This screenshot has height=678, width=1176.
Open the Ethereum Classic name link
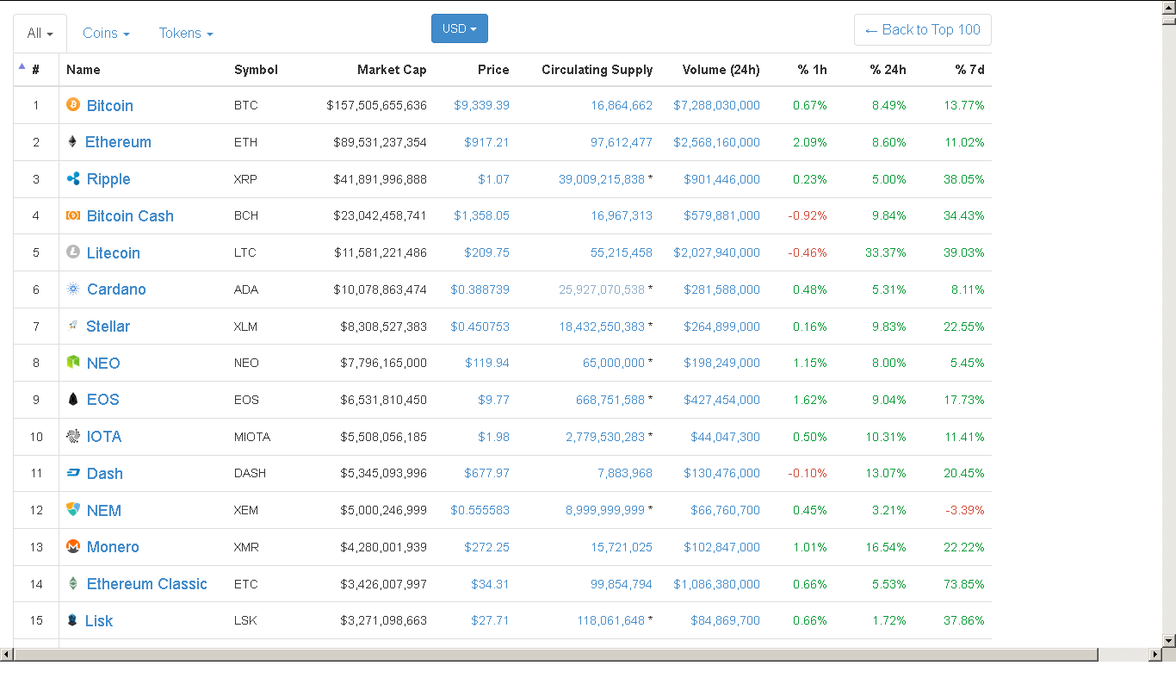pos(147,584)
